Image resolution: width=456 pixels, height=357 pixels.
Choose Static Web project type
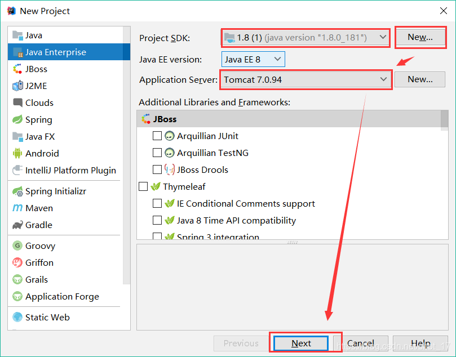(x=65, y=317)
